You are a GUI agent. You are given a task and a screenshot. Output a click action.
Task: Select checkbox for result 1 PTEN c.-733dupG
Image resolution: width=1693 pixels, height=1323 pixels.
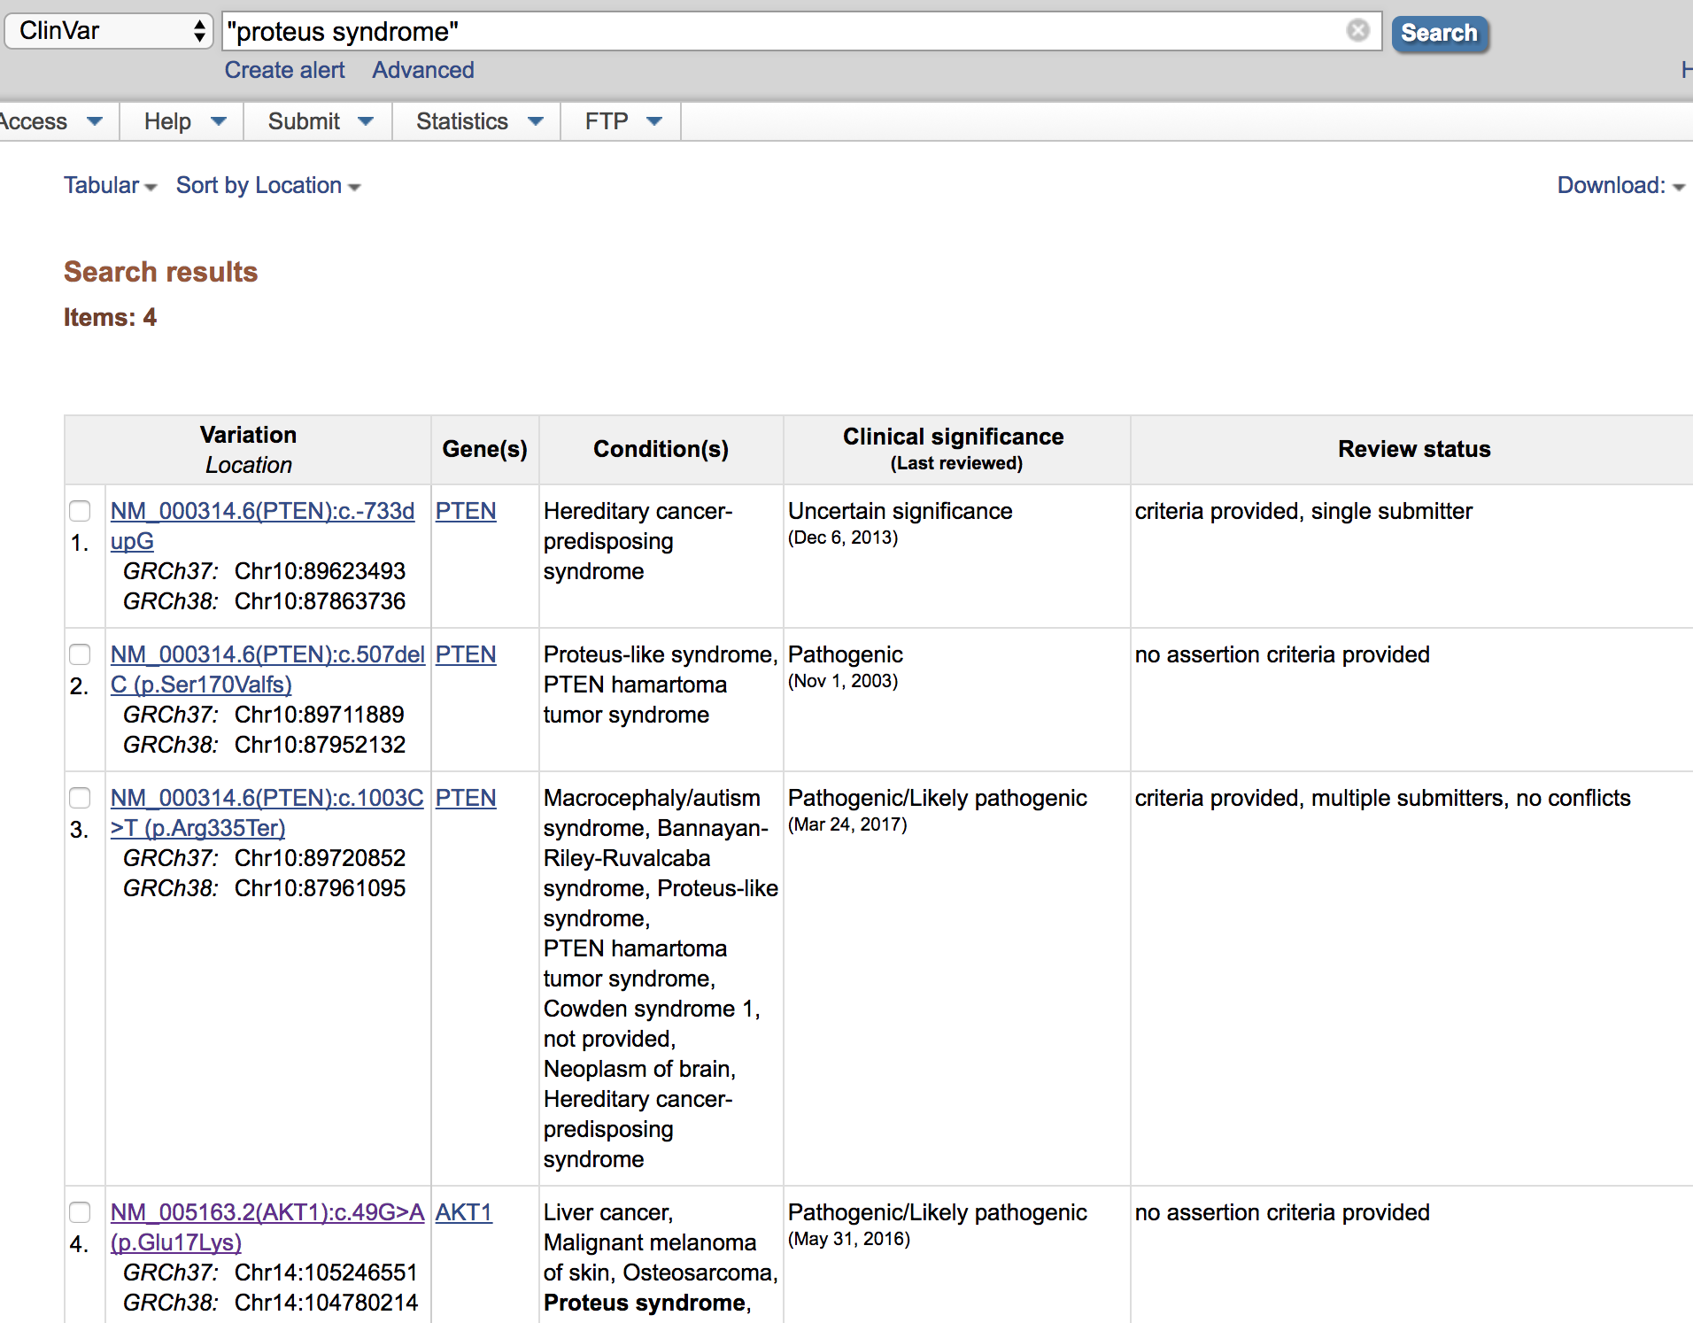(80, 511)
